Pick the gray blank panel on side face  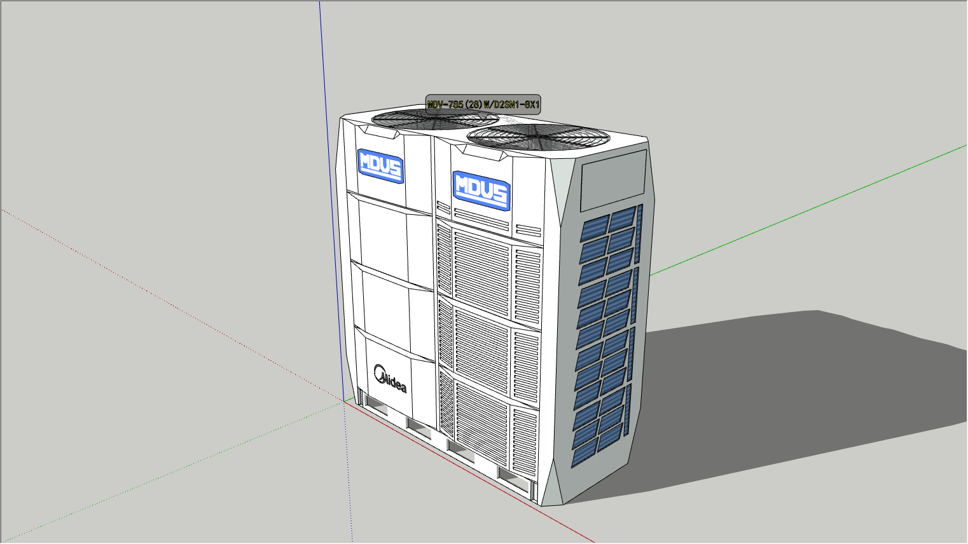point(612,181)
